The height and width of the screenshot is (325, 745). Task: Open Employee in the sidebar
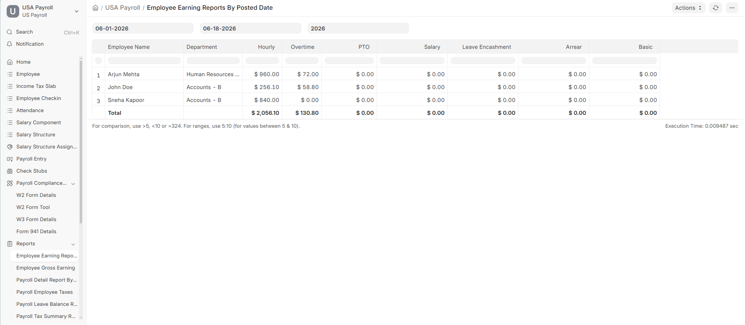point(28,74)
